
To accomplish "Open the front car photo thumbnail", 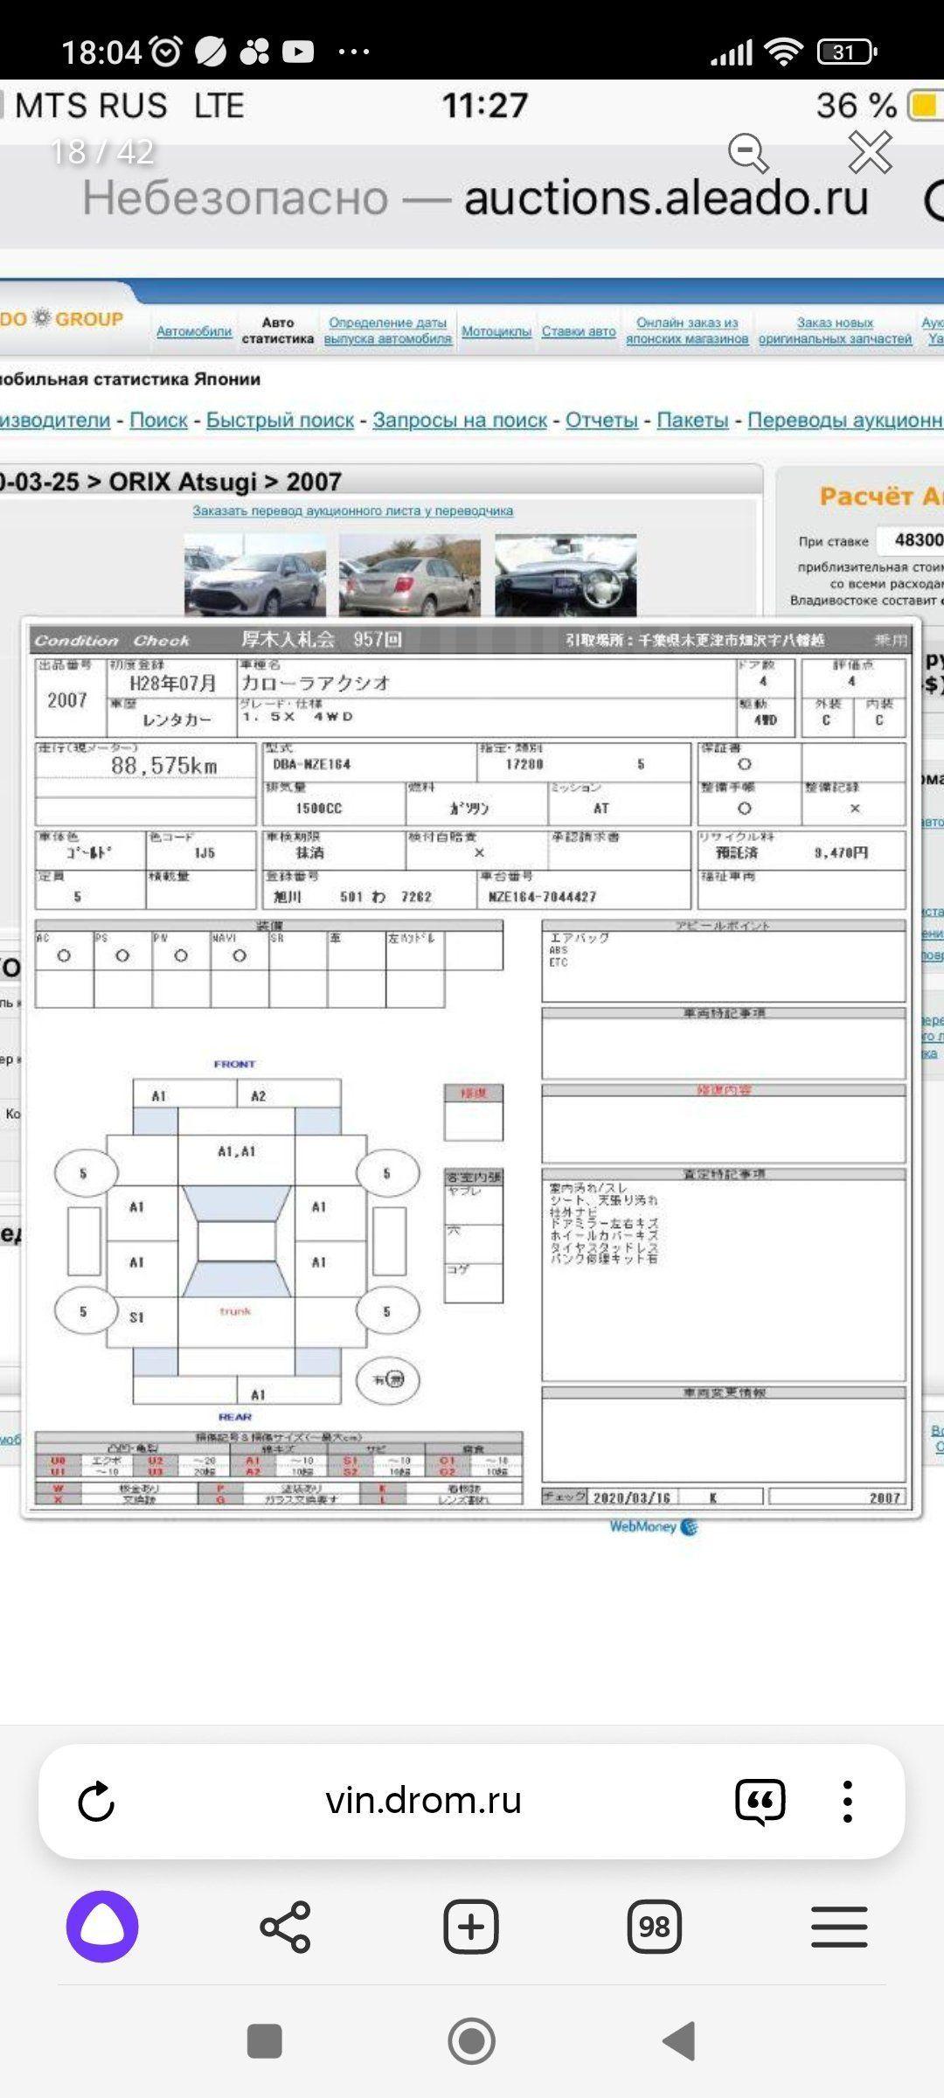I will [x=255, y=574].
